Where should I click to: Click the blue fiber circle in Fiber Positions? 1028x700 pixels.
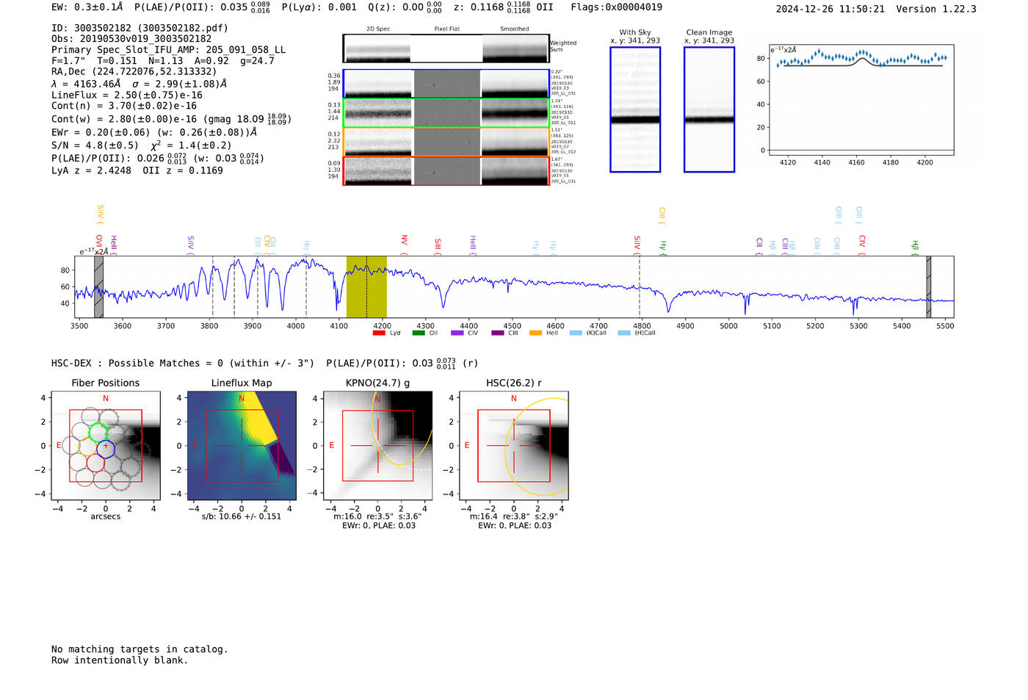click(106, 449)
